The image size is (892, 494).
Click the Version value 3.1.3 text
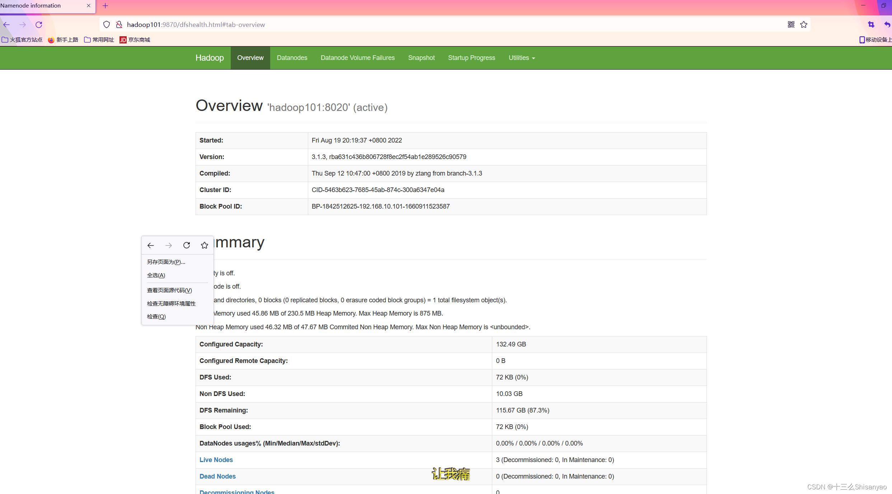tap(389, 157)
